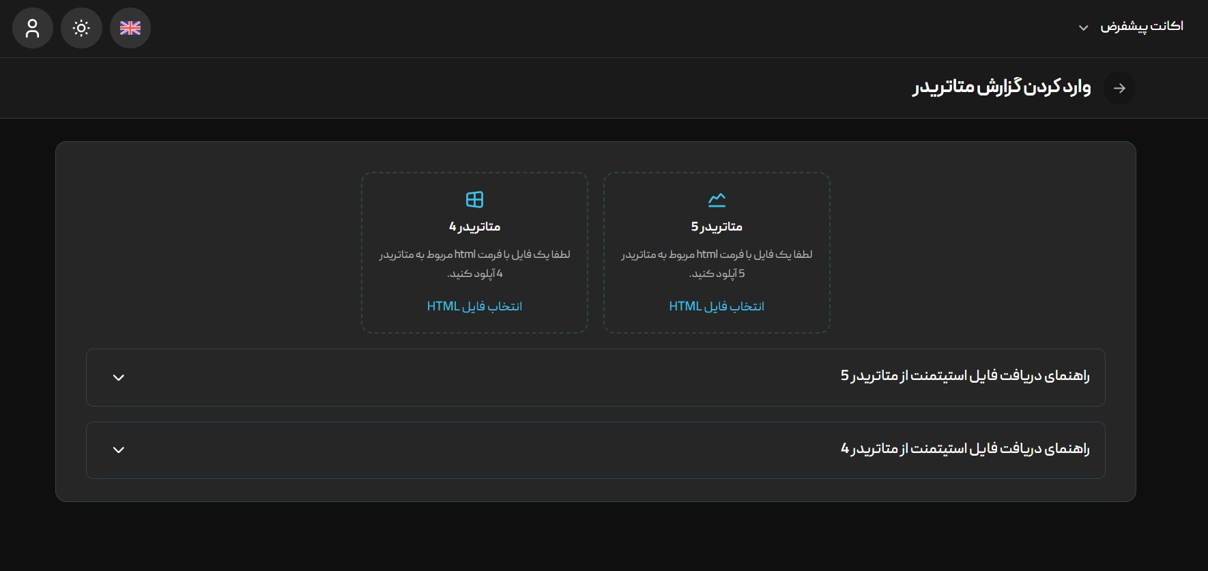Open the user profile icon
This screenshot has height=571, width=1208.
click(32, 28)
